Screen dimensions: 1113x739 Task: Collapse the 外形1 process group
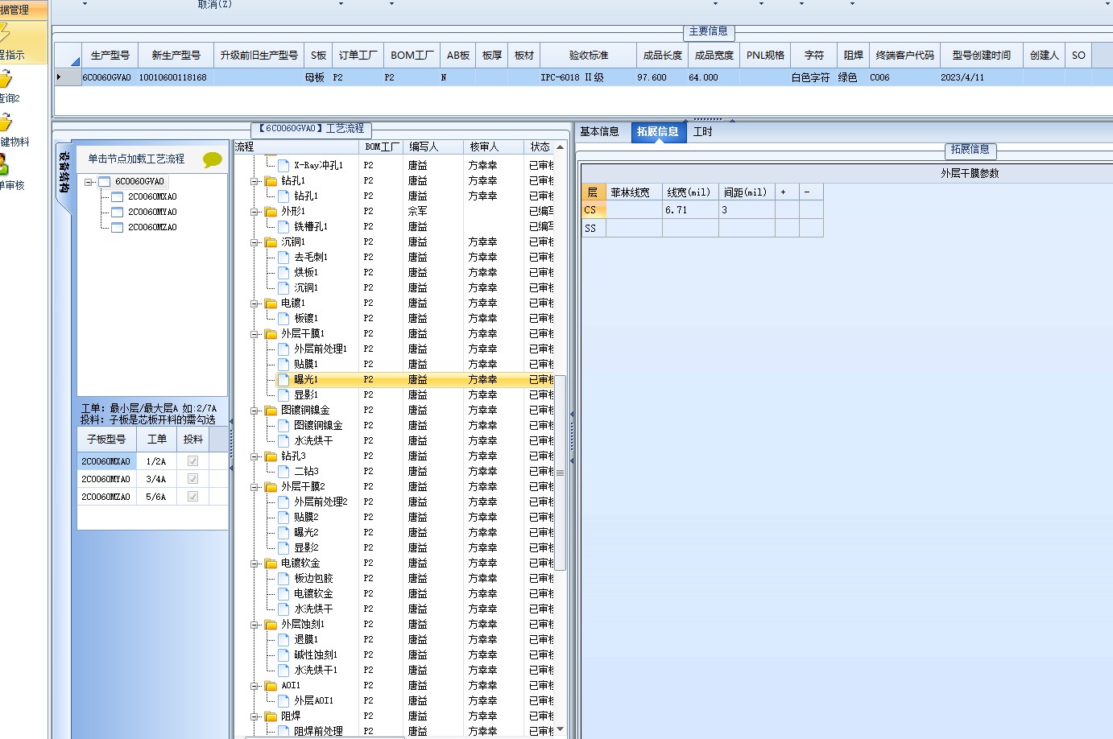coord(254,212)
